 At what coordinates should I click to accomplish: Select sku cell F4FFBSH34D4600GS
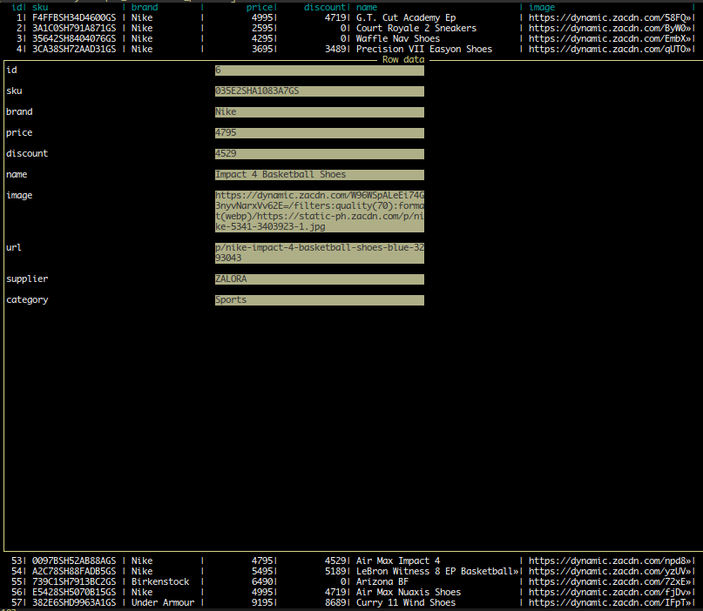(74, 18)
